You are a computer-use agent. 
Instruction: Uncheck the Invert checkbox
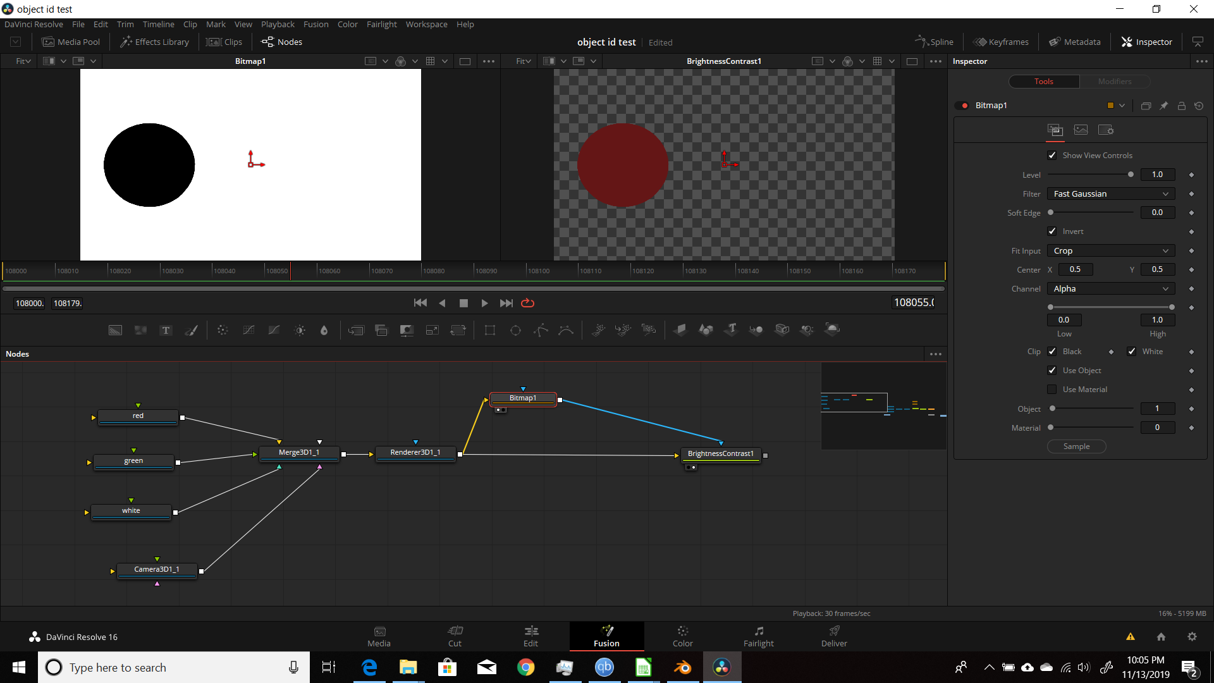pyautogui.click(x=1052, y=231)
